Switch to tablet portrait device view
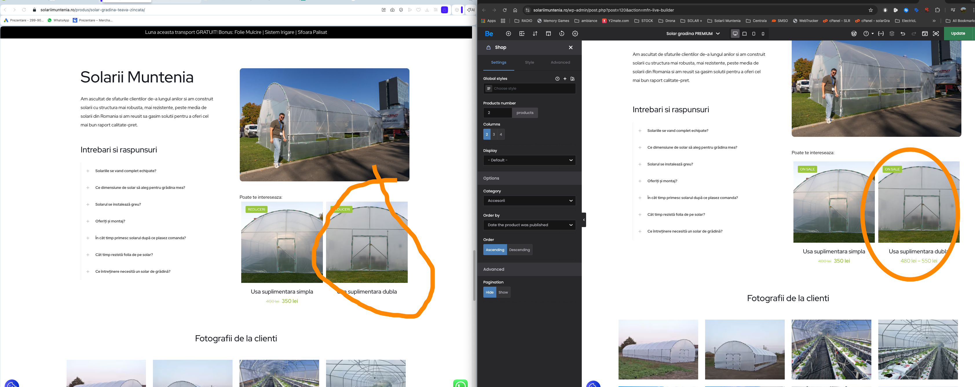Screen dimensions: 975x387 pyautogui.click(x=753, y=34)
